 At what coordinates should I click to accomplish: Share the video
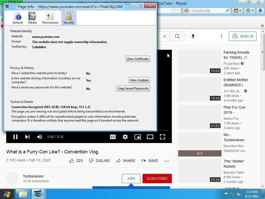pyautogui.click(x=126, y=161)
